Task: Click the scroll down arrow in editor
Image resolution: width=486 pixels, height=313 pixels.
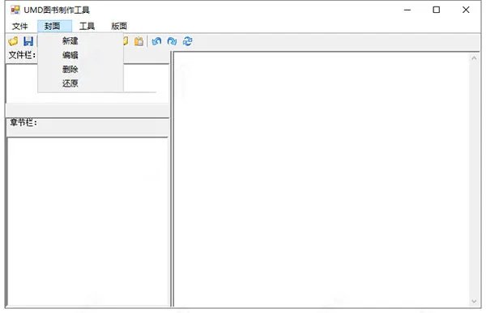Action: (474, 301)
